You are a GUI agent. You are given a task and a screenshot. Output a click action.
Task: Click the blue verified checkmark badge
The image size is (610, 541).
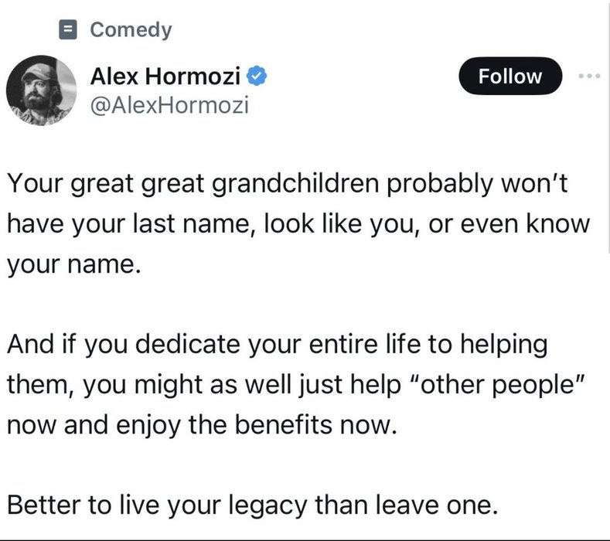(257, 76)
